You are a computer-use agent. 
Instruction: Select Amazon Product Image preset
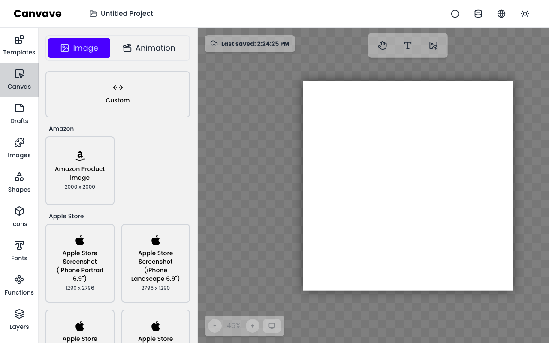pos(80,171)
